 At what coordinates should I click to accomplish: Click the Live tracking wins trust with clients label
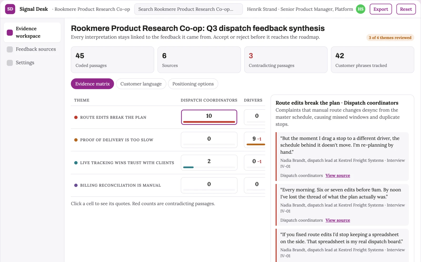[x=127, y=163]
